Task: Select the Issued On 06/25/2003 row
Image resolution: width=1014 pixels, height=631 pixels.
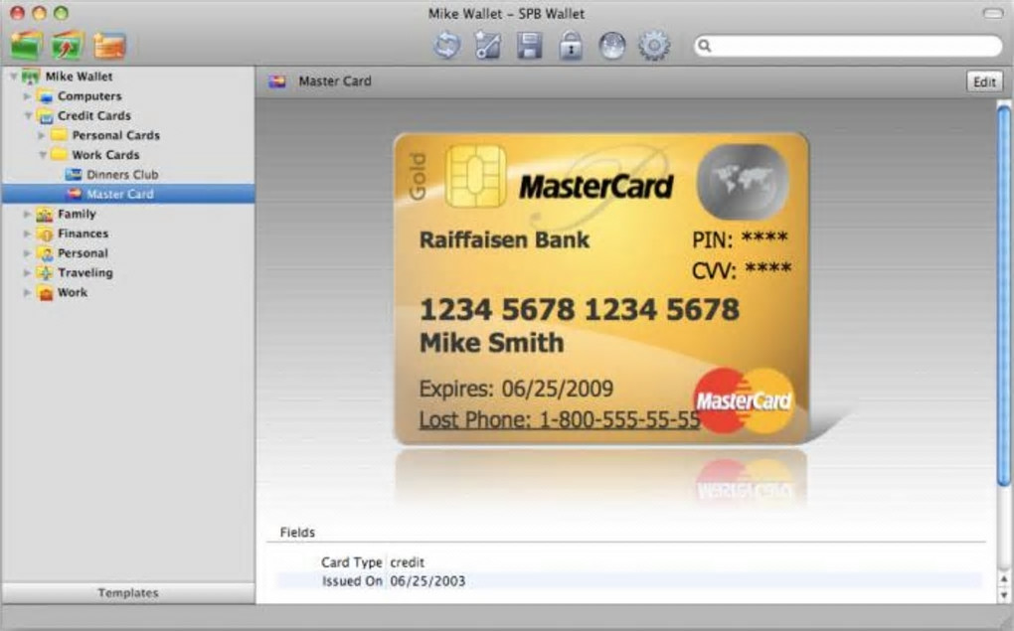Action: 628,580
